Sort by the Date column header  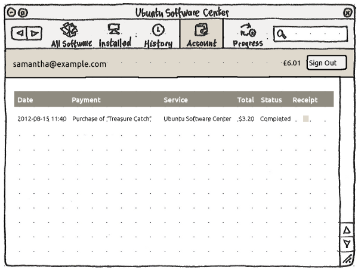25,100
